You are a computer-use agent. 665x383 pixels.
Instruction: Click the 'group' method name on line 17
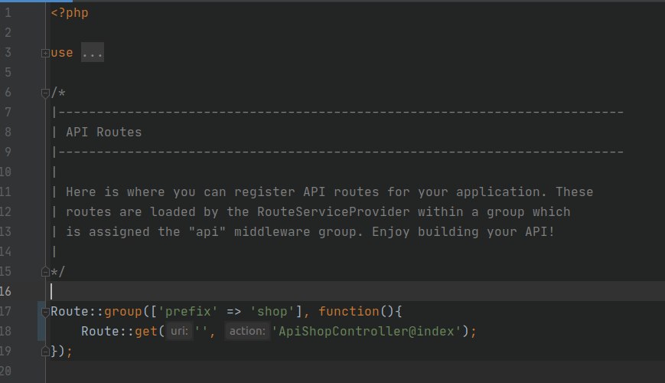click(x=123, y=312)
